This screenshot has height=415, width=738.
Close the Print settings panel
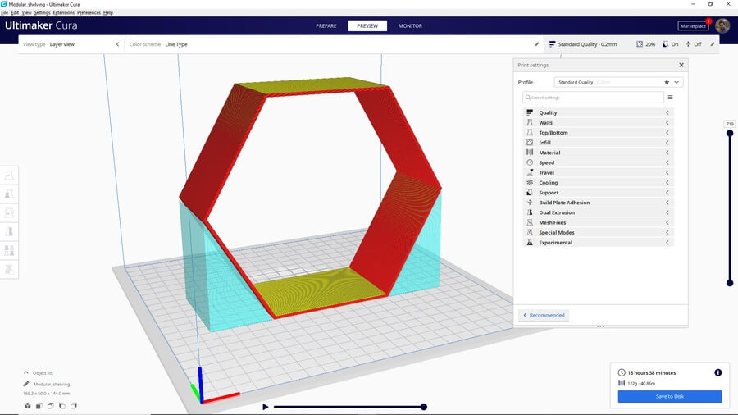point(681,65)
